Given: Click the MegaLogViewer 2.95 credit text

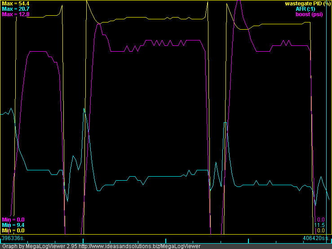Looking at the screenshot, I should pos(101,246).
